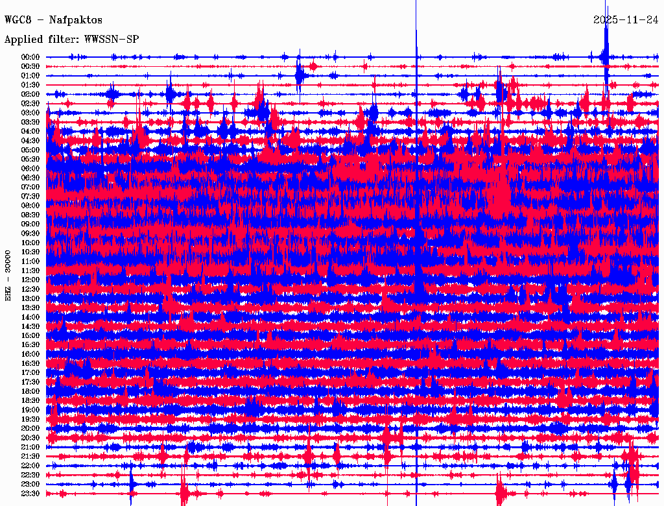Click the 09:00 time label
The width and height of the screenshot is (664, 506).
[x=30, y=224]
